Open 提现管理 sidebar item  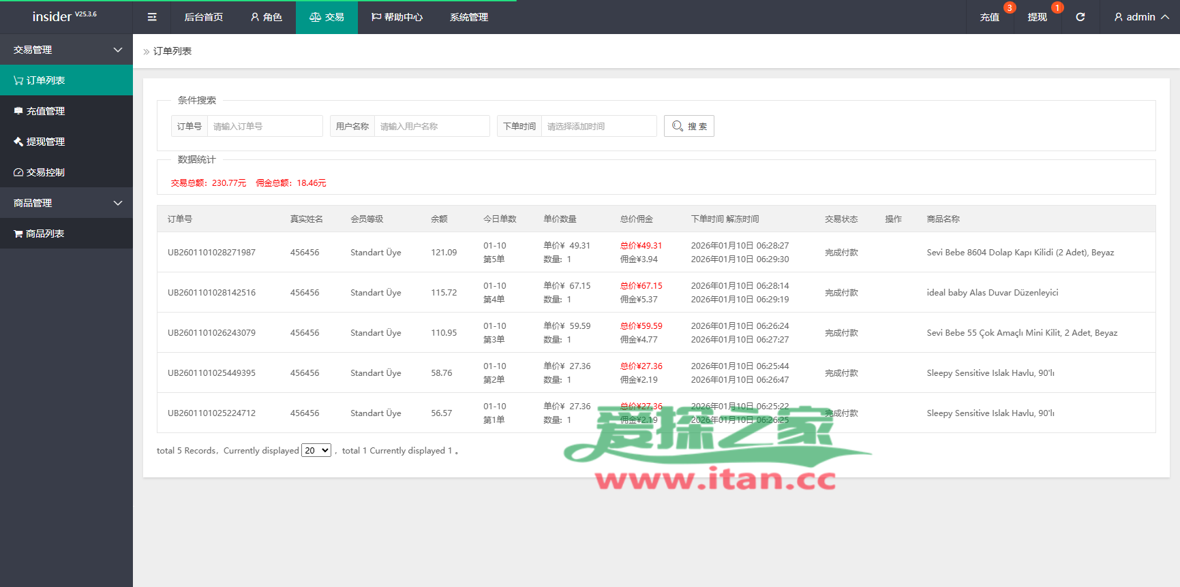coord(66,142)
